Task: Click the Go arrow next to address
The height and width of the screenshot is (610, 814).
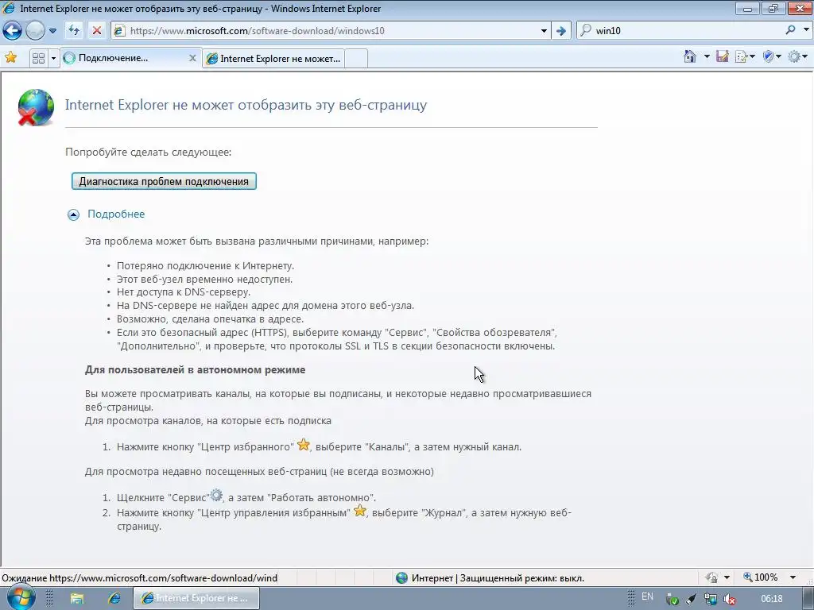Action: 560,31
